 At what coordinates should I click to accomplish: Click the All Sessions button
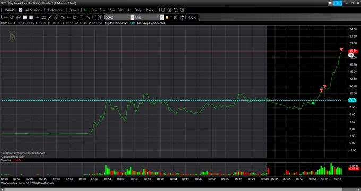coord(33,10)
